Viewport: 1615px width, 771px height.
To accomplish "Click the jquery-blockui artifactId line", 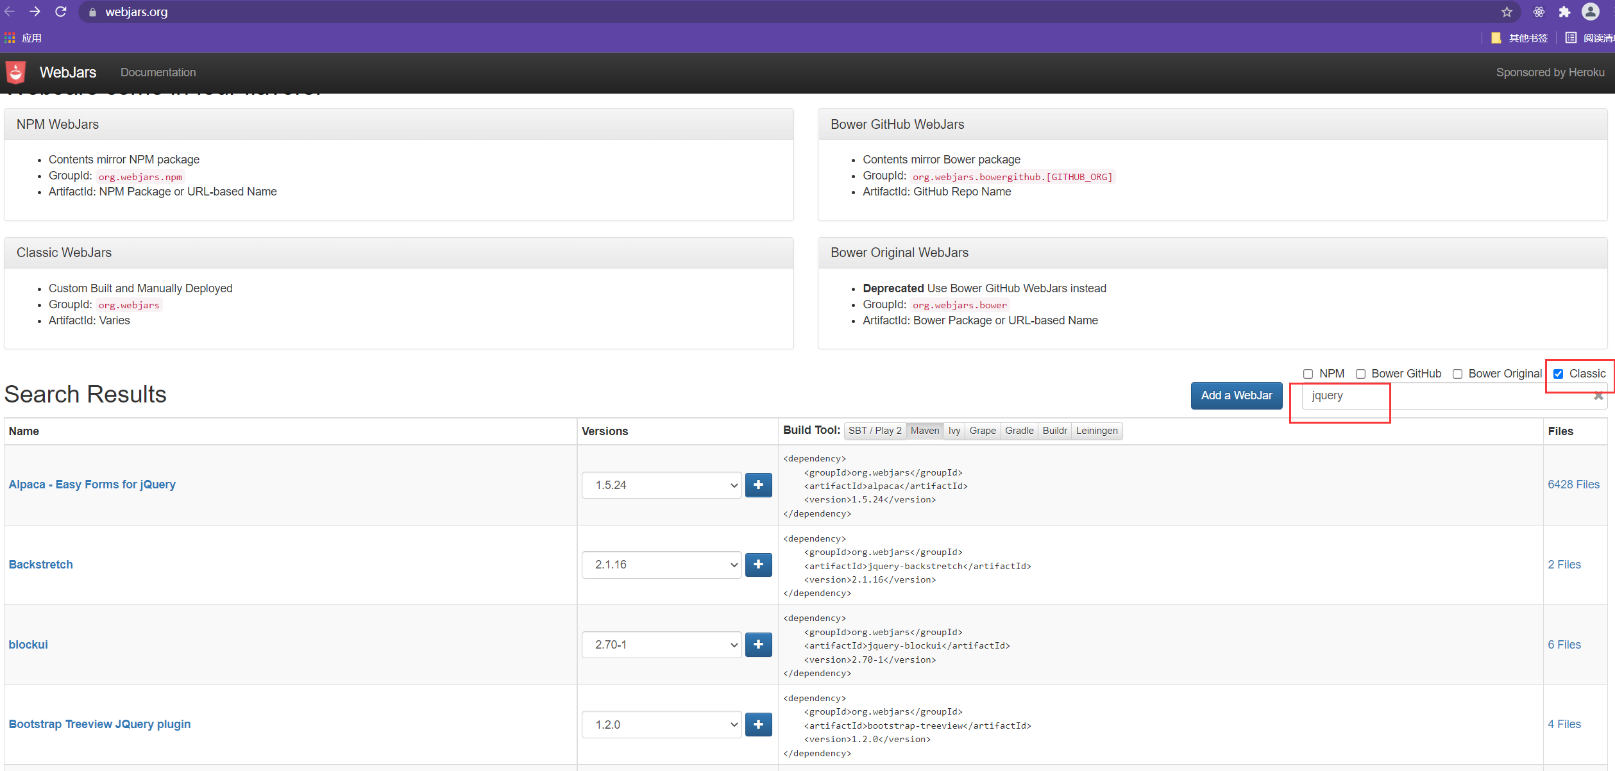I will (907, 645).
